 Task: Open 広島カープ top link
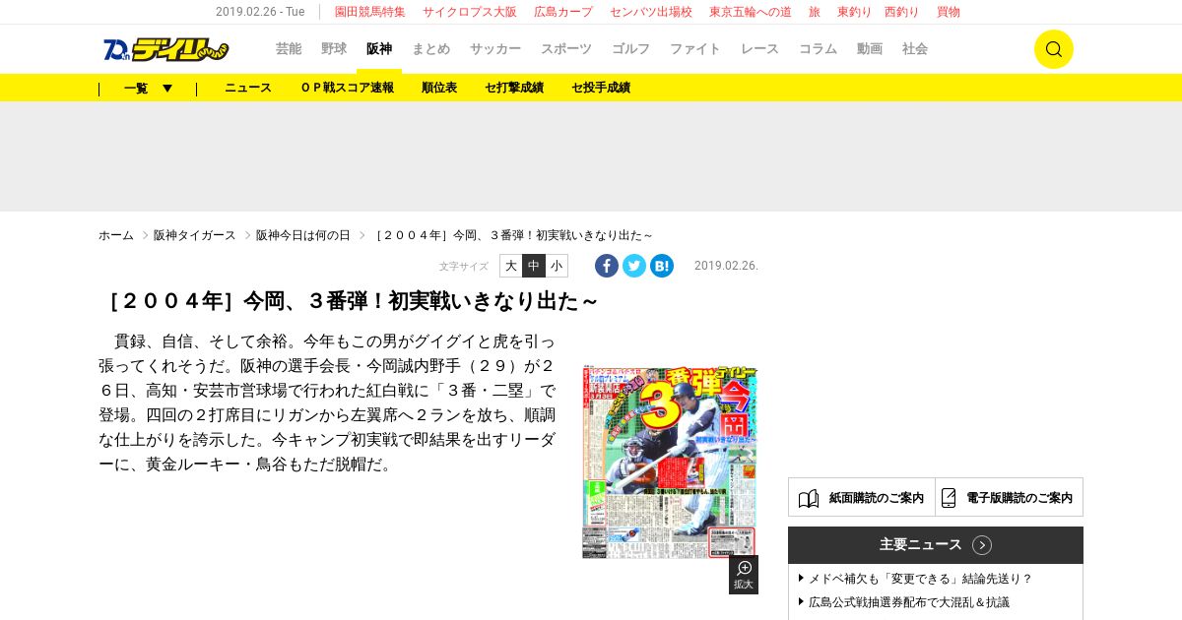(563, 12)
